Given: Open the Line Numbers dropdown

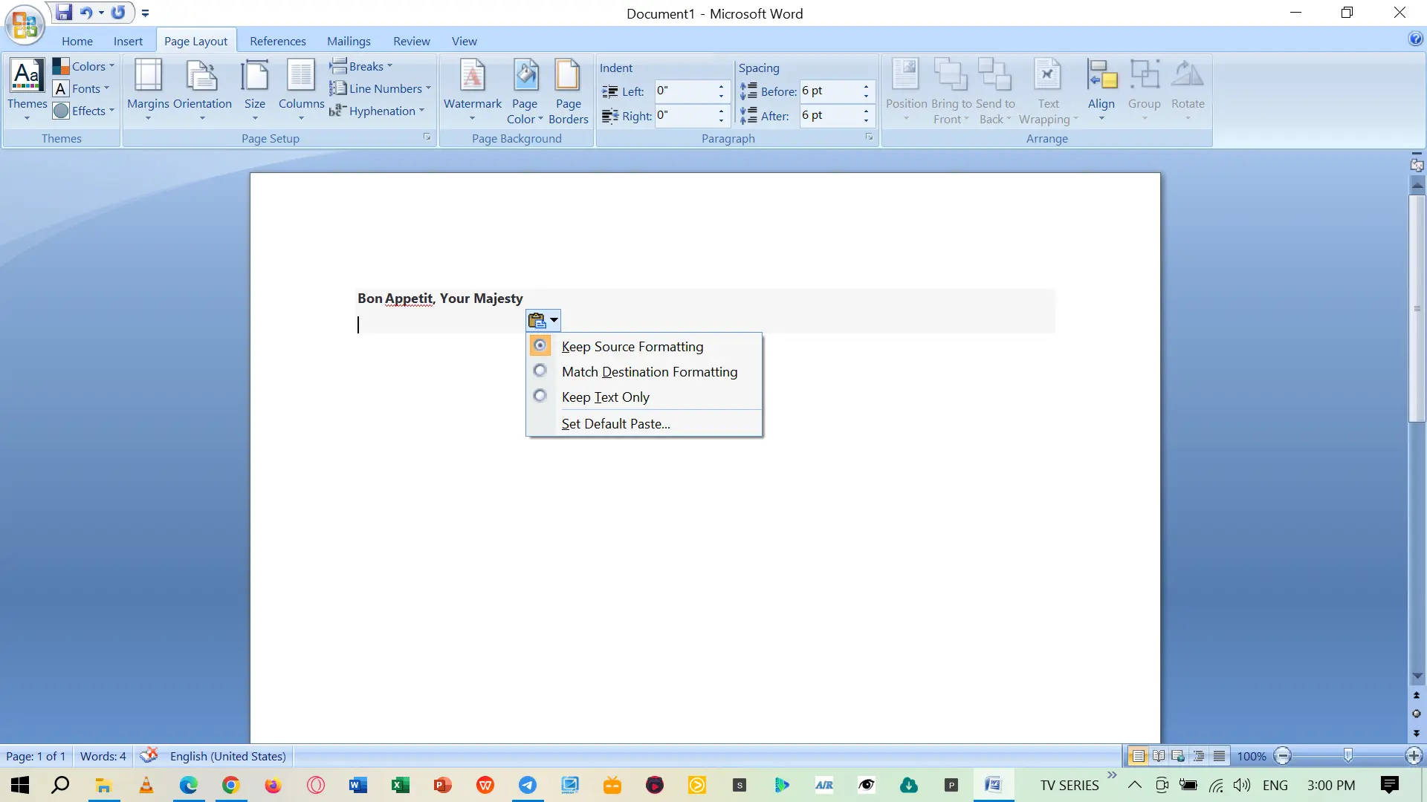Looking at the screenshot, I should click(381, 88).
